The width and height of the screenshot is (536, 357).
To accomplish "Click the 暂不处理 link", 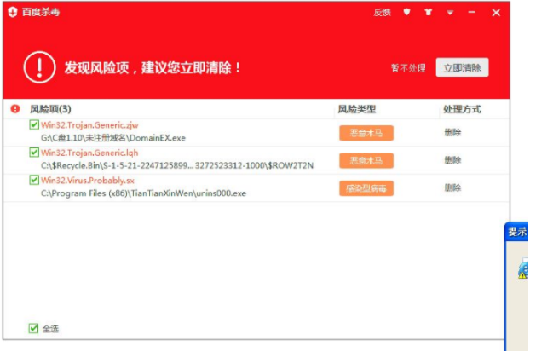I will click(408, 68).
